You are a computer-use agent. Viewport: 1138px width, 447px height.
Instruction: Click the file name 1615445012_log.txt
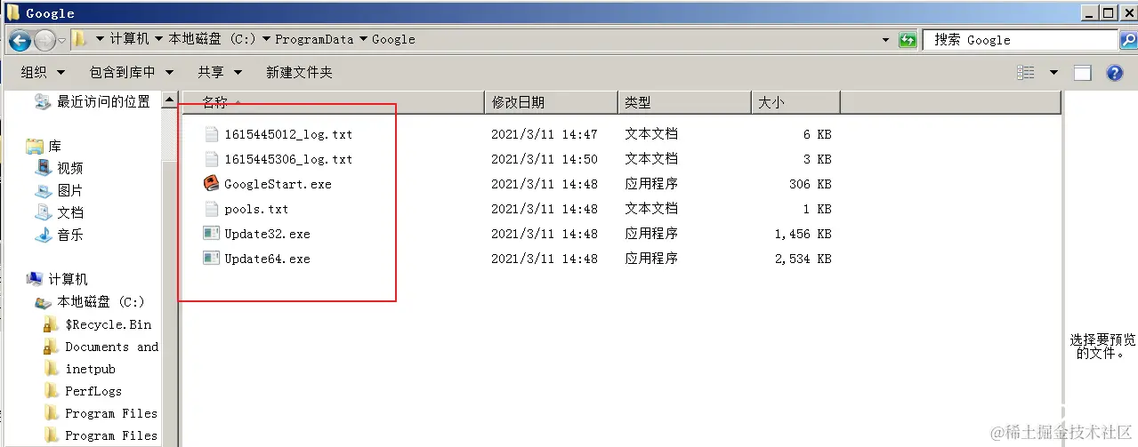point(288,134)
